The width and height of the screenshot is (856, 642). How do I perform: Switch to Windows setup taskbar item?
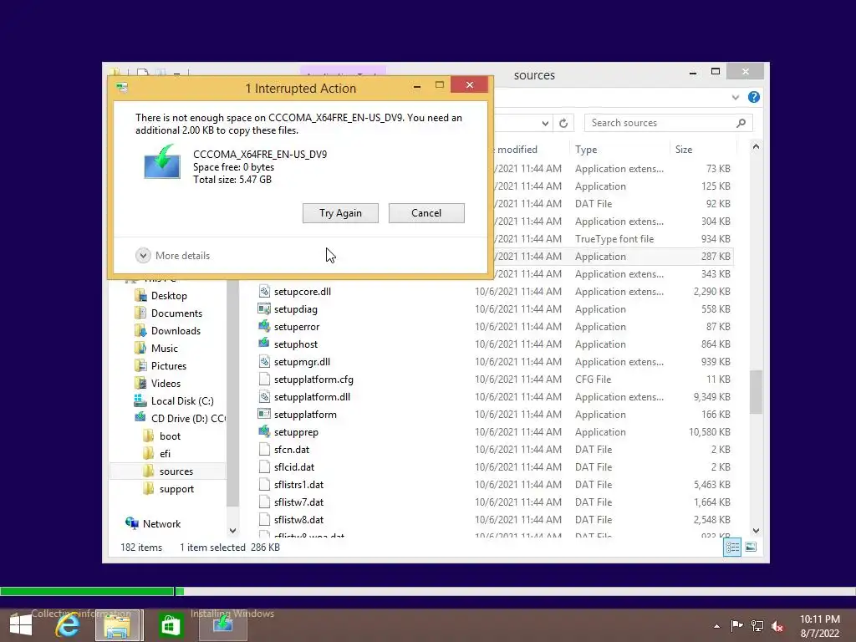(222, 625)
